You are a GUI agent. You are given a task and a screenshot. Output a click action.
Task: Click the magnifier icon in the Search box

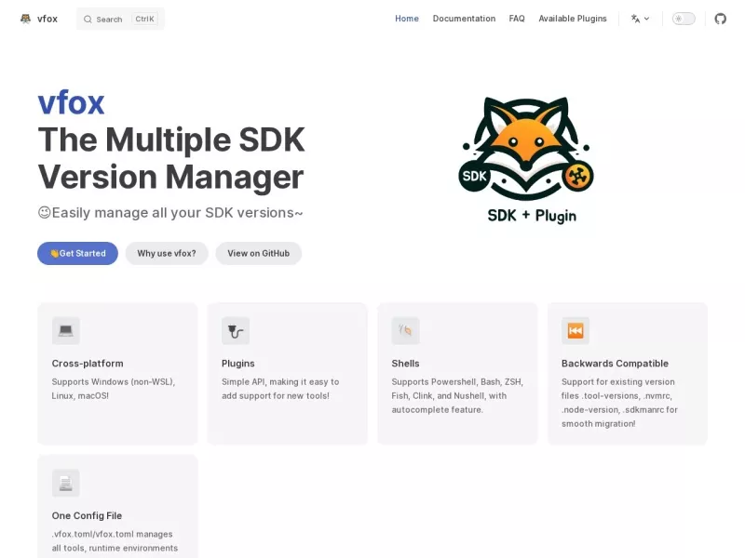point(88,19)
